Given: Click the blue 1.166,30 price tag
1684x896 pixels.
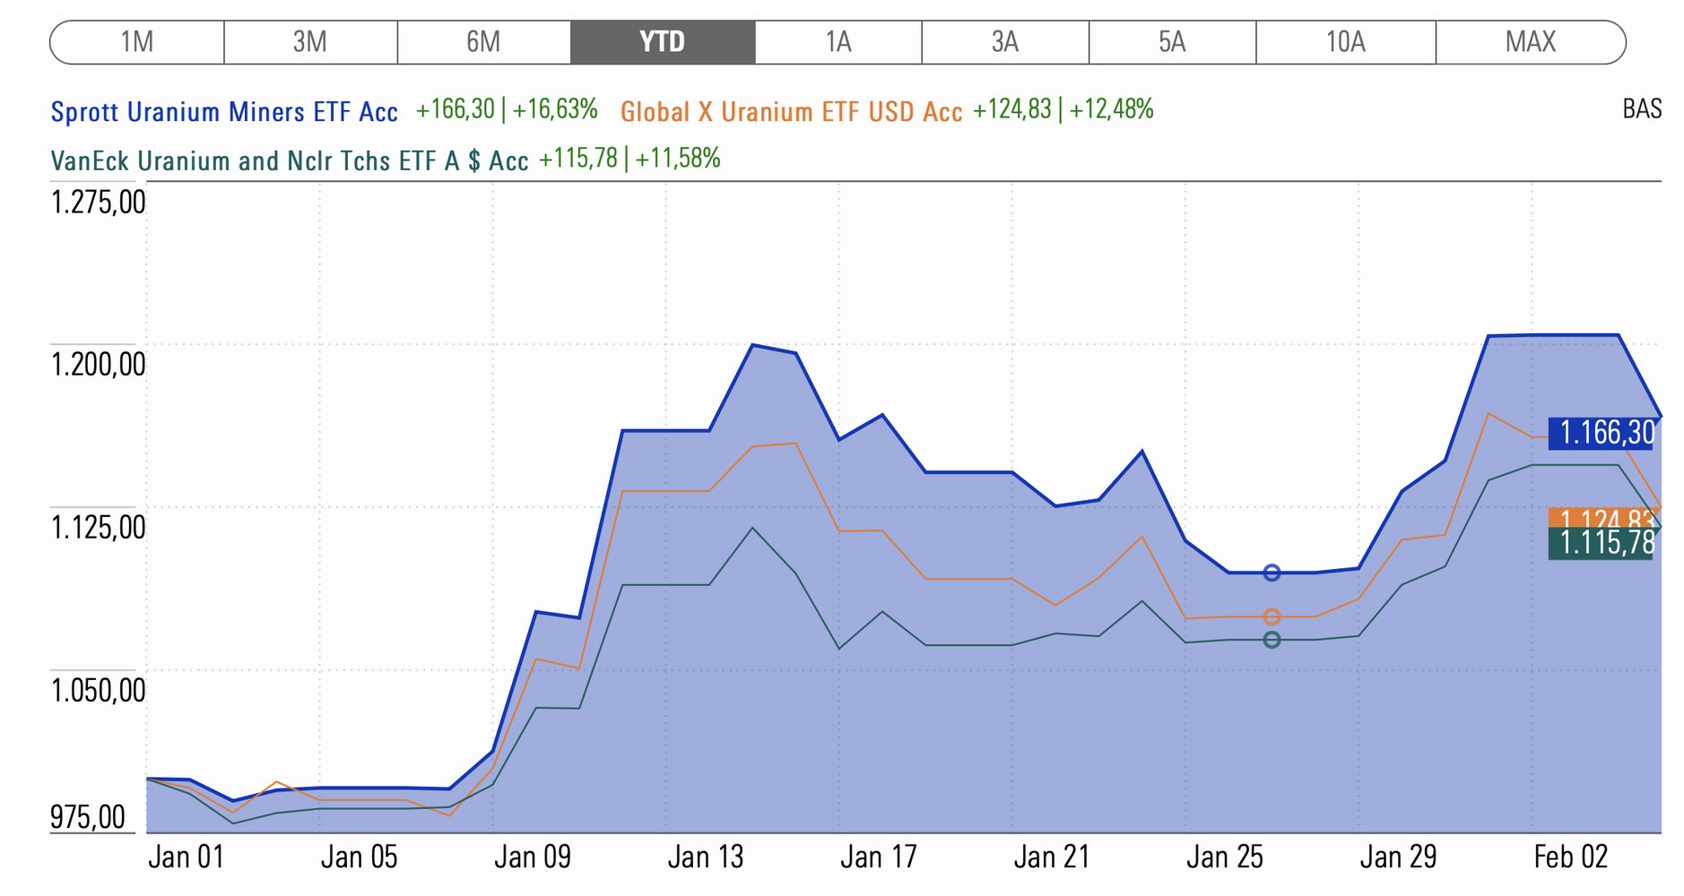Looking at the screenshot, I should click(x=1602, y=434).
